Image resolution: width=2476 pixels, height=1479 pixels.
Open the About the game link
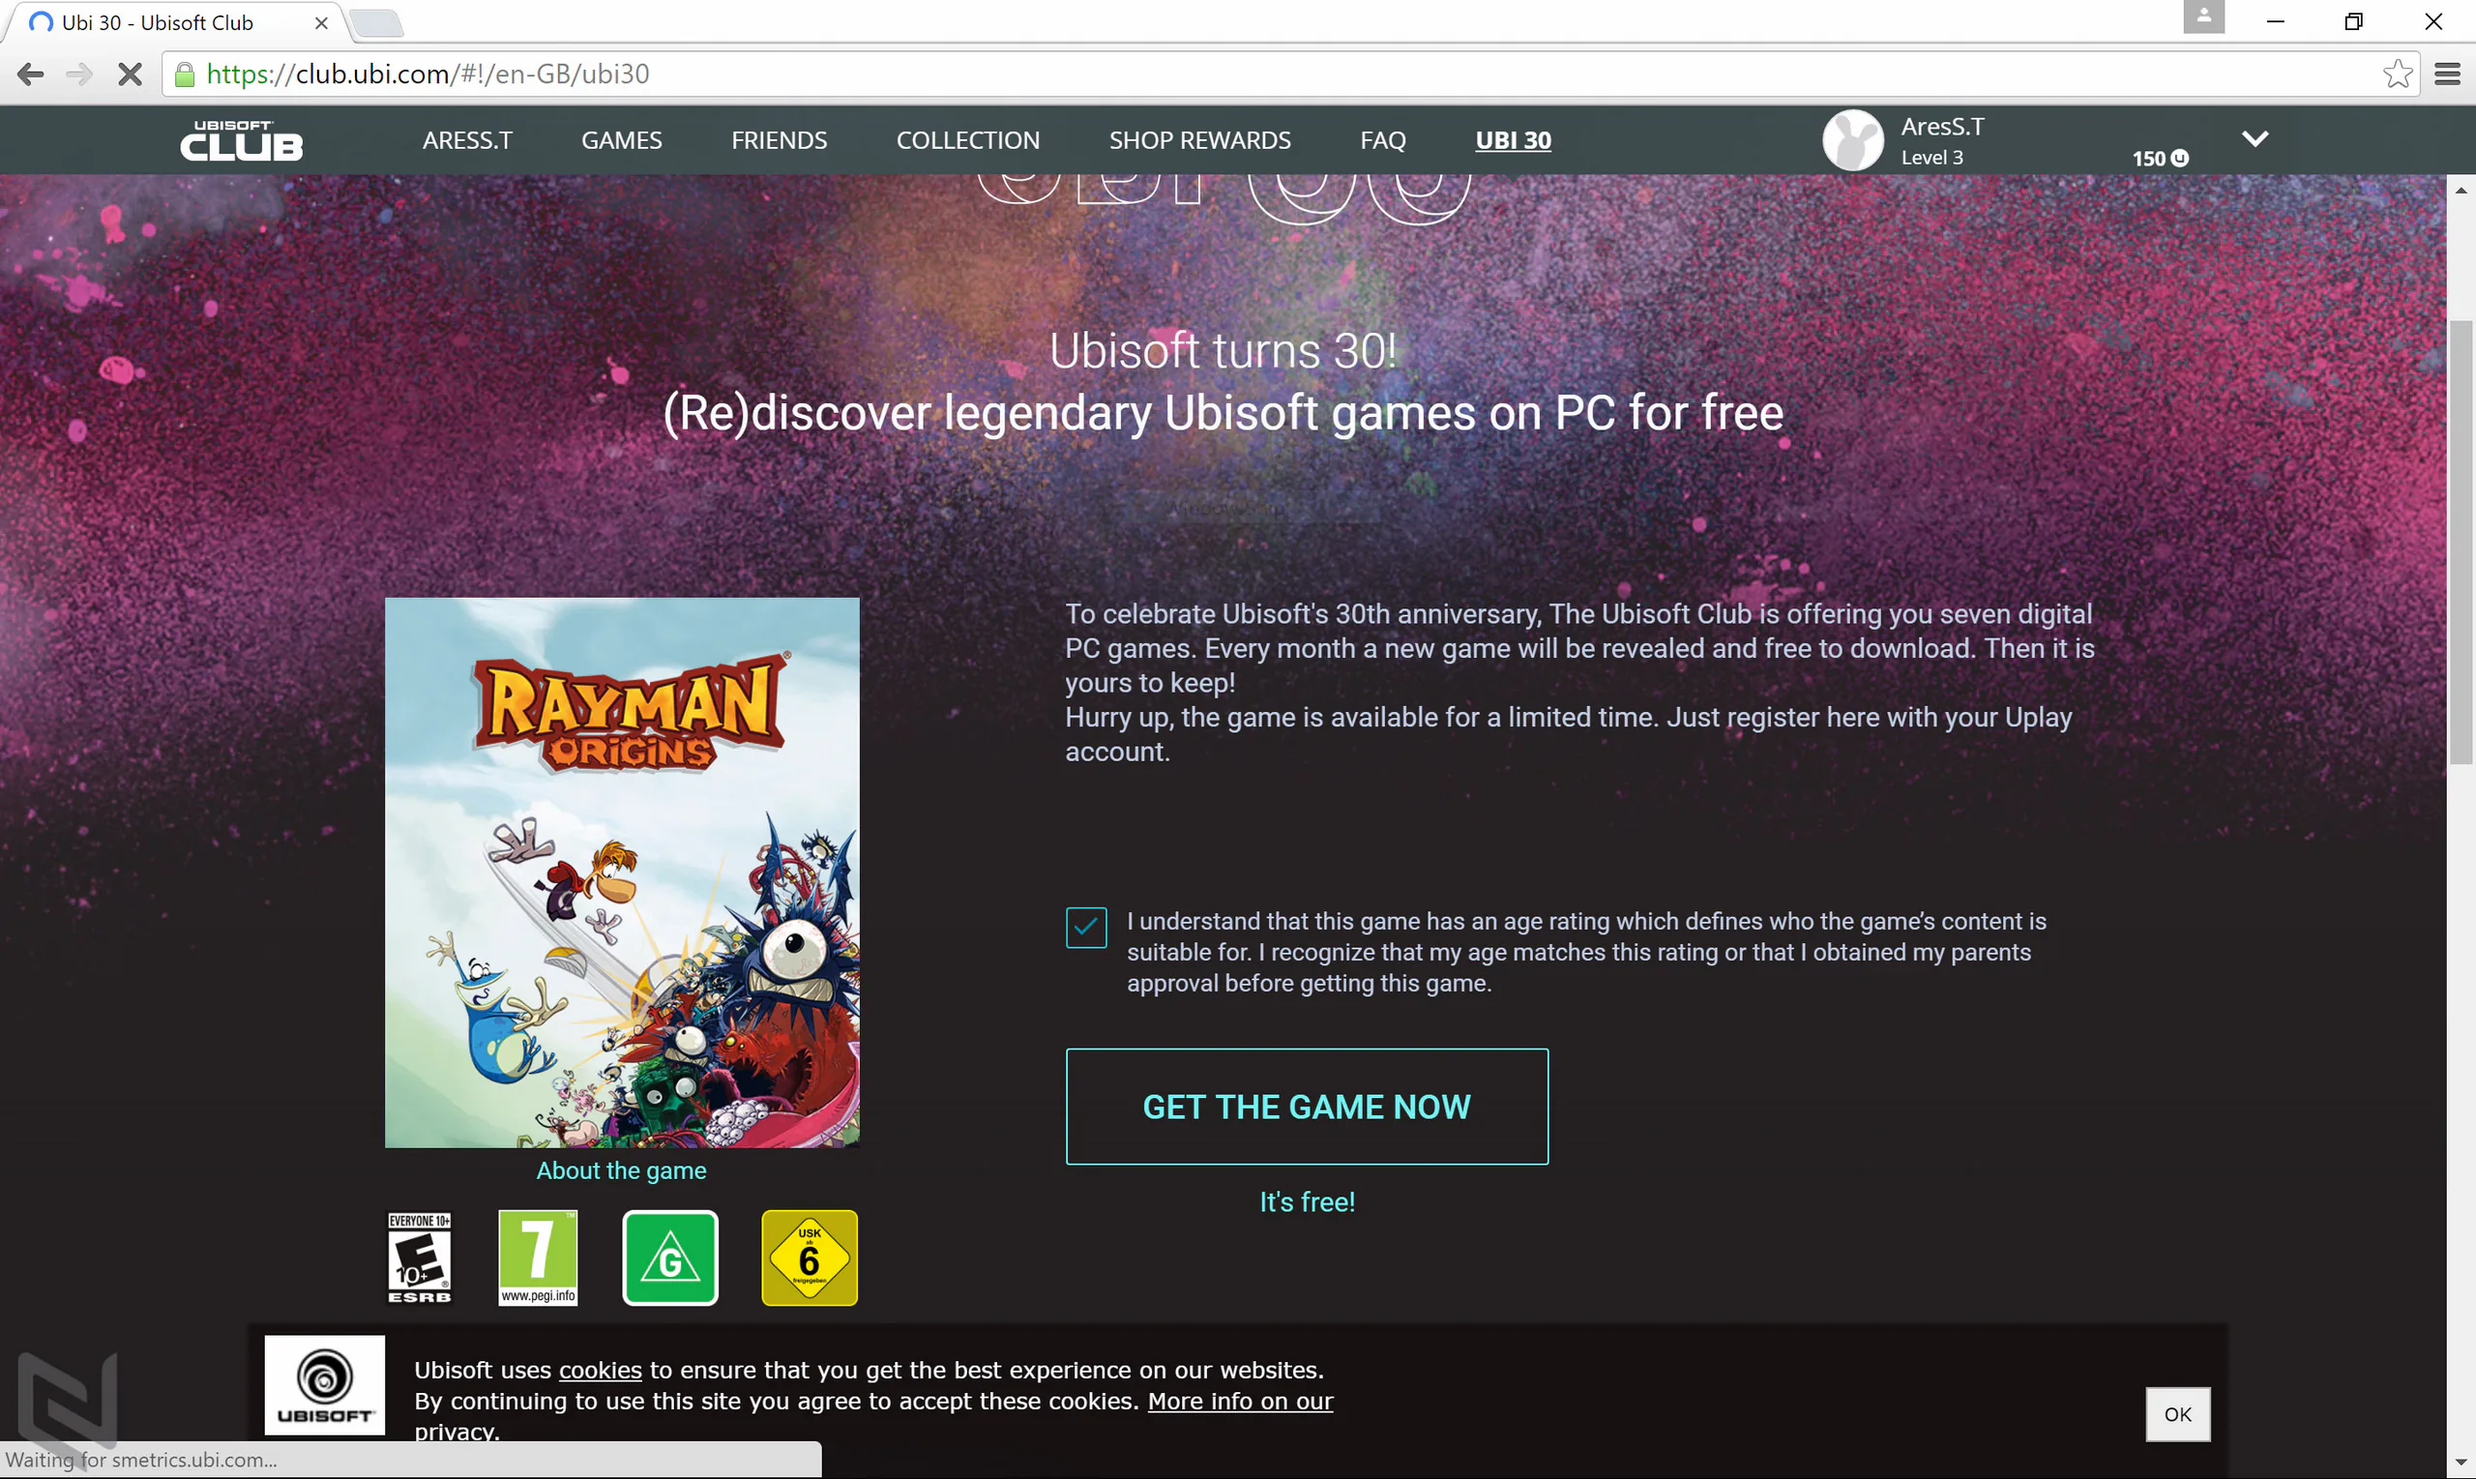coord(622,1171)
